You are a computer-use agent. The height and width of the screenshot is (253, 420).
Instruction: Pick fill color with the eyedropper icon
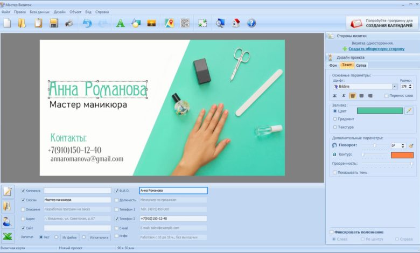tap(409, 110)
